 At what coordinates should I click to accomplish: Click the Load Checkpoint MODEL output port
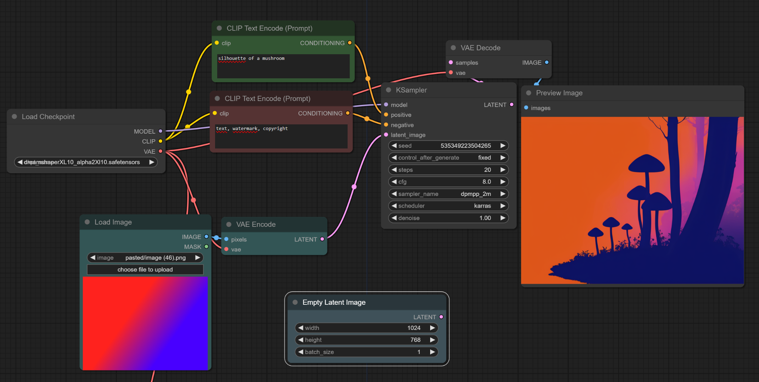pyautogui.click(x=161, y=131)
